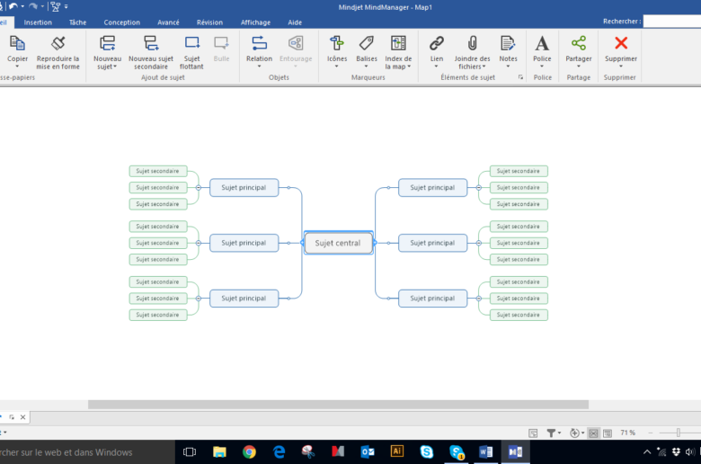
Task: Insert a Sujet flottant
Action: (191, 43)
